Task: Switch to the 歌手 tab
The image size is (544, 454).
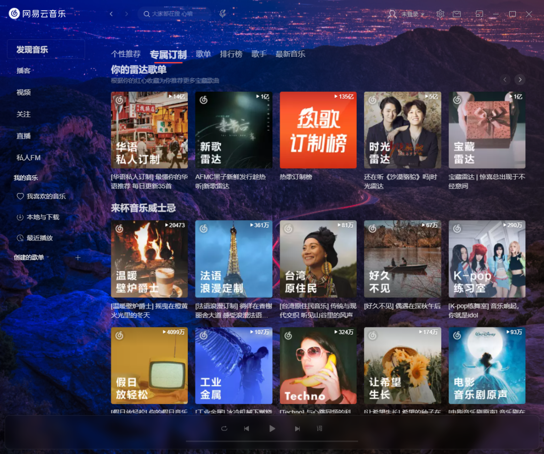Action: [259, 54]
